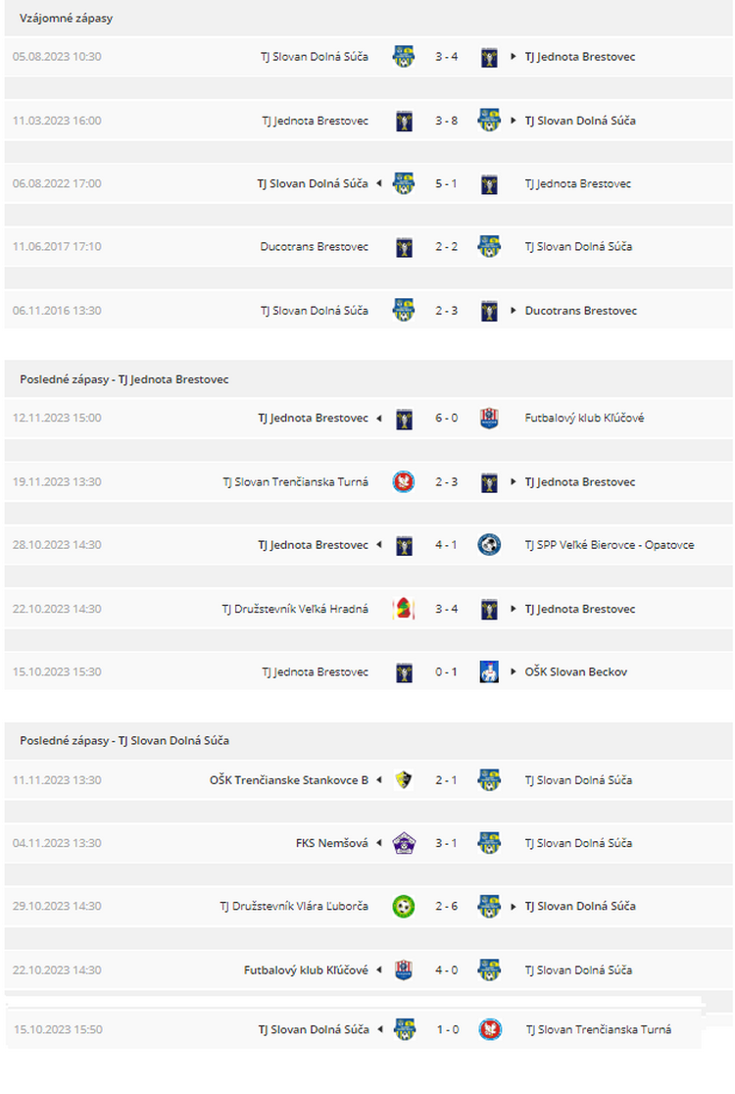The image size is (735, 1094).
Task: Click OŠK Slovan Beckov crest icon
Action: 489,671
